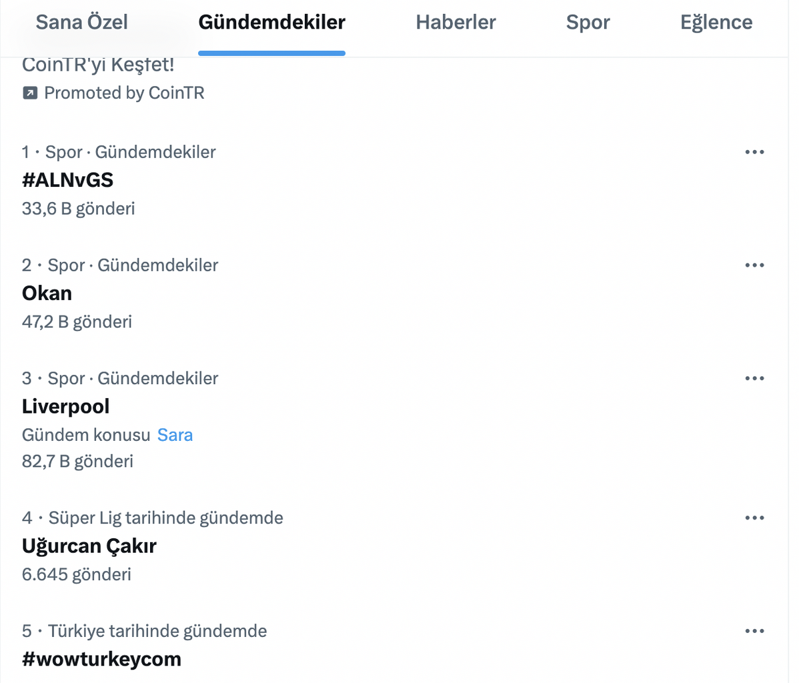
Task: Open the Uğurcan Çakır trend
Action: 89,546
